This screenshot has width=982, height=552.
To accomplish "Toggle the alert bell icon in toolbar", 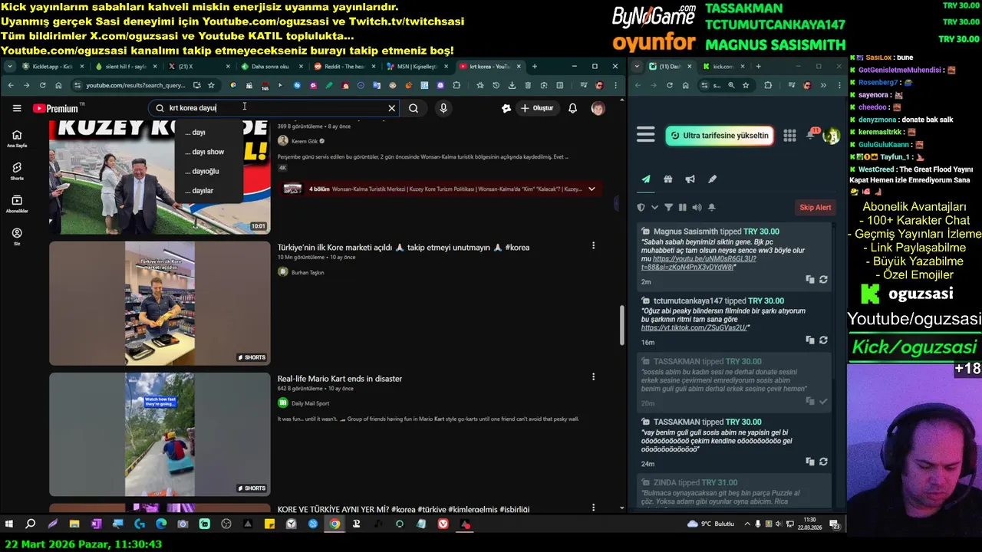I will 711,207.
